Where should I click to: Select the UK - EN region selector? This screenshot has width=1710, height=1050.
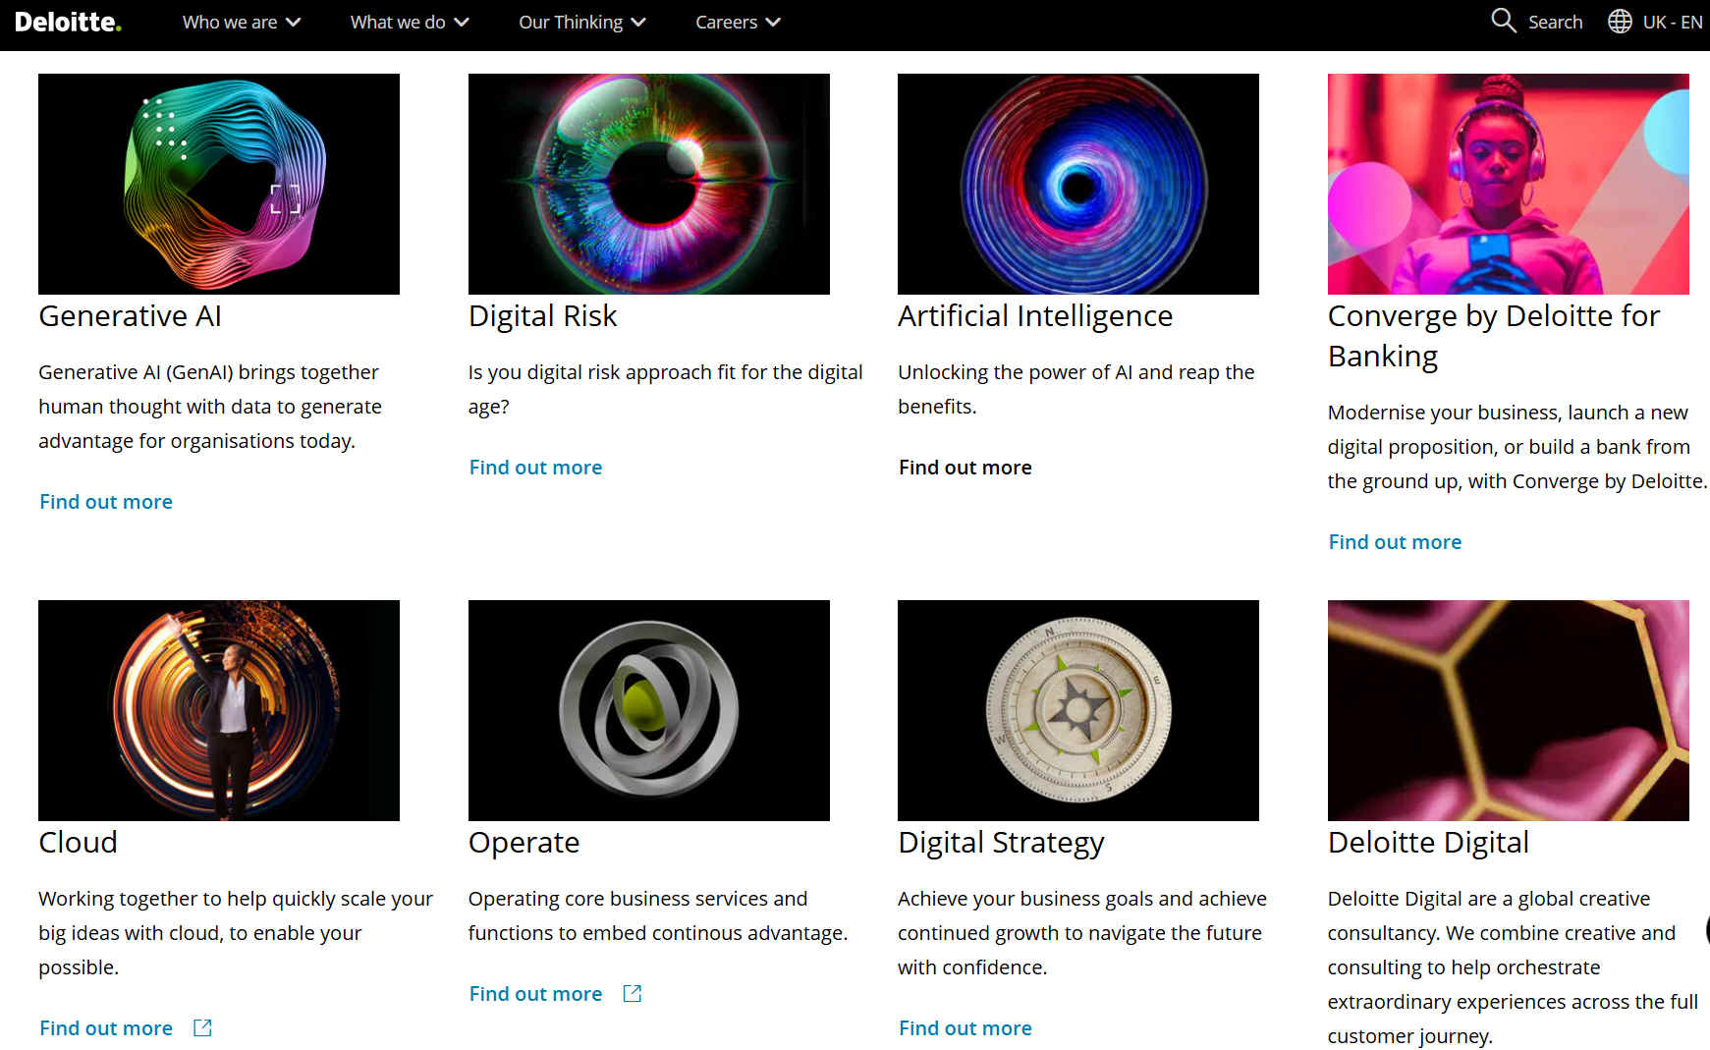pyautogui.click(x=1672, y=22)
